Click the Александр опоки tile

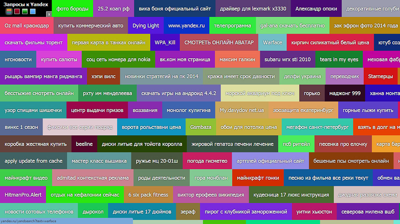(x=316, y=9)
